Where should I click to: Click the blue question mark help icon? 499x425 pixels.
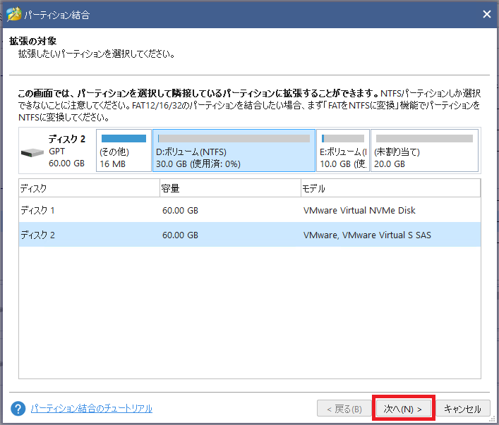(18, 409)
